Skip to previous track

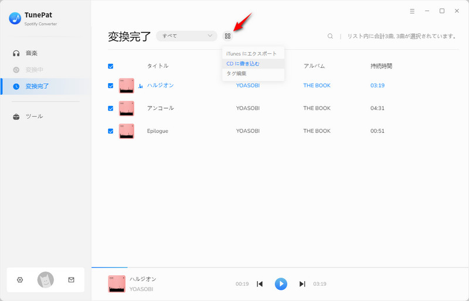[260, 283]
